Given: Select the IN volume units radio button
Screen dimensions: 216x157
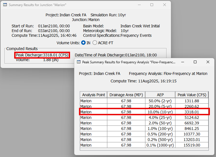Looking at the screenshot, I should coord(83,43).
